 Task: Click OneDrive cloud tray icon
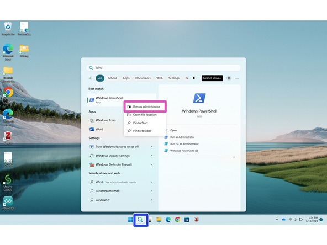pos(283,220)
